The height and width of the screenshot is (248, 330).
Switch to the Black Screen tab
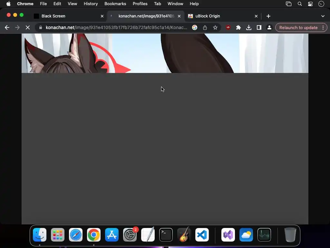(x=68, y=16)
